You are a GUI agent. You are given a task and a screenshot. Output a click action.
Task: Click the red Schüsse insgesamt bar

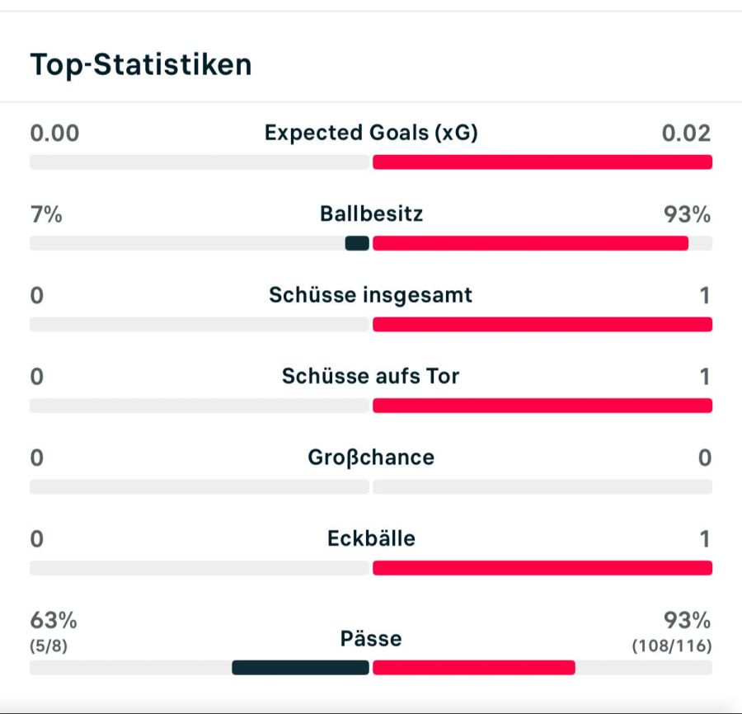[542, 324]
